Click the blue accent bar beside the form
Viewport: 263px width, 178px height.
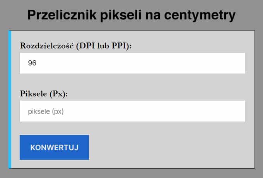10,99
